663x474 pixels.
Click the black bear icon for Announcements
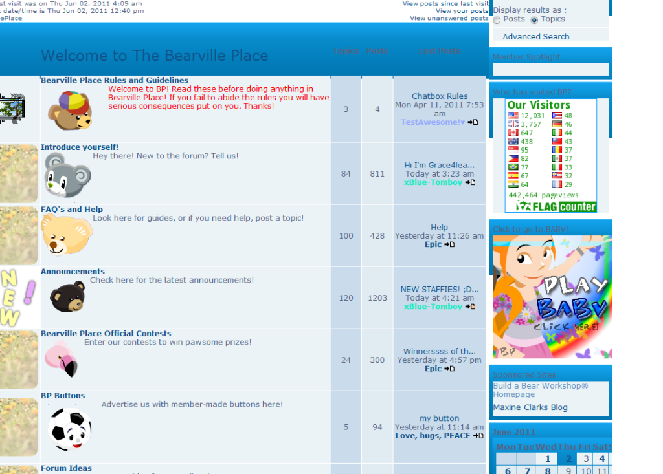coord(67,297)
